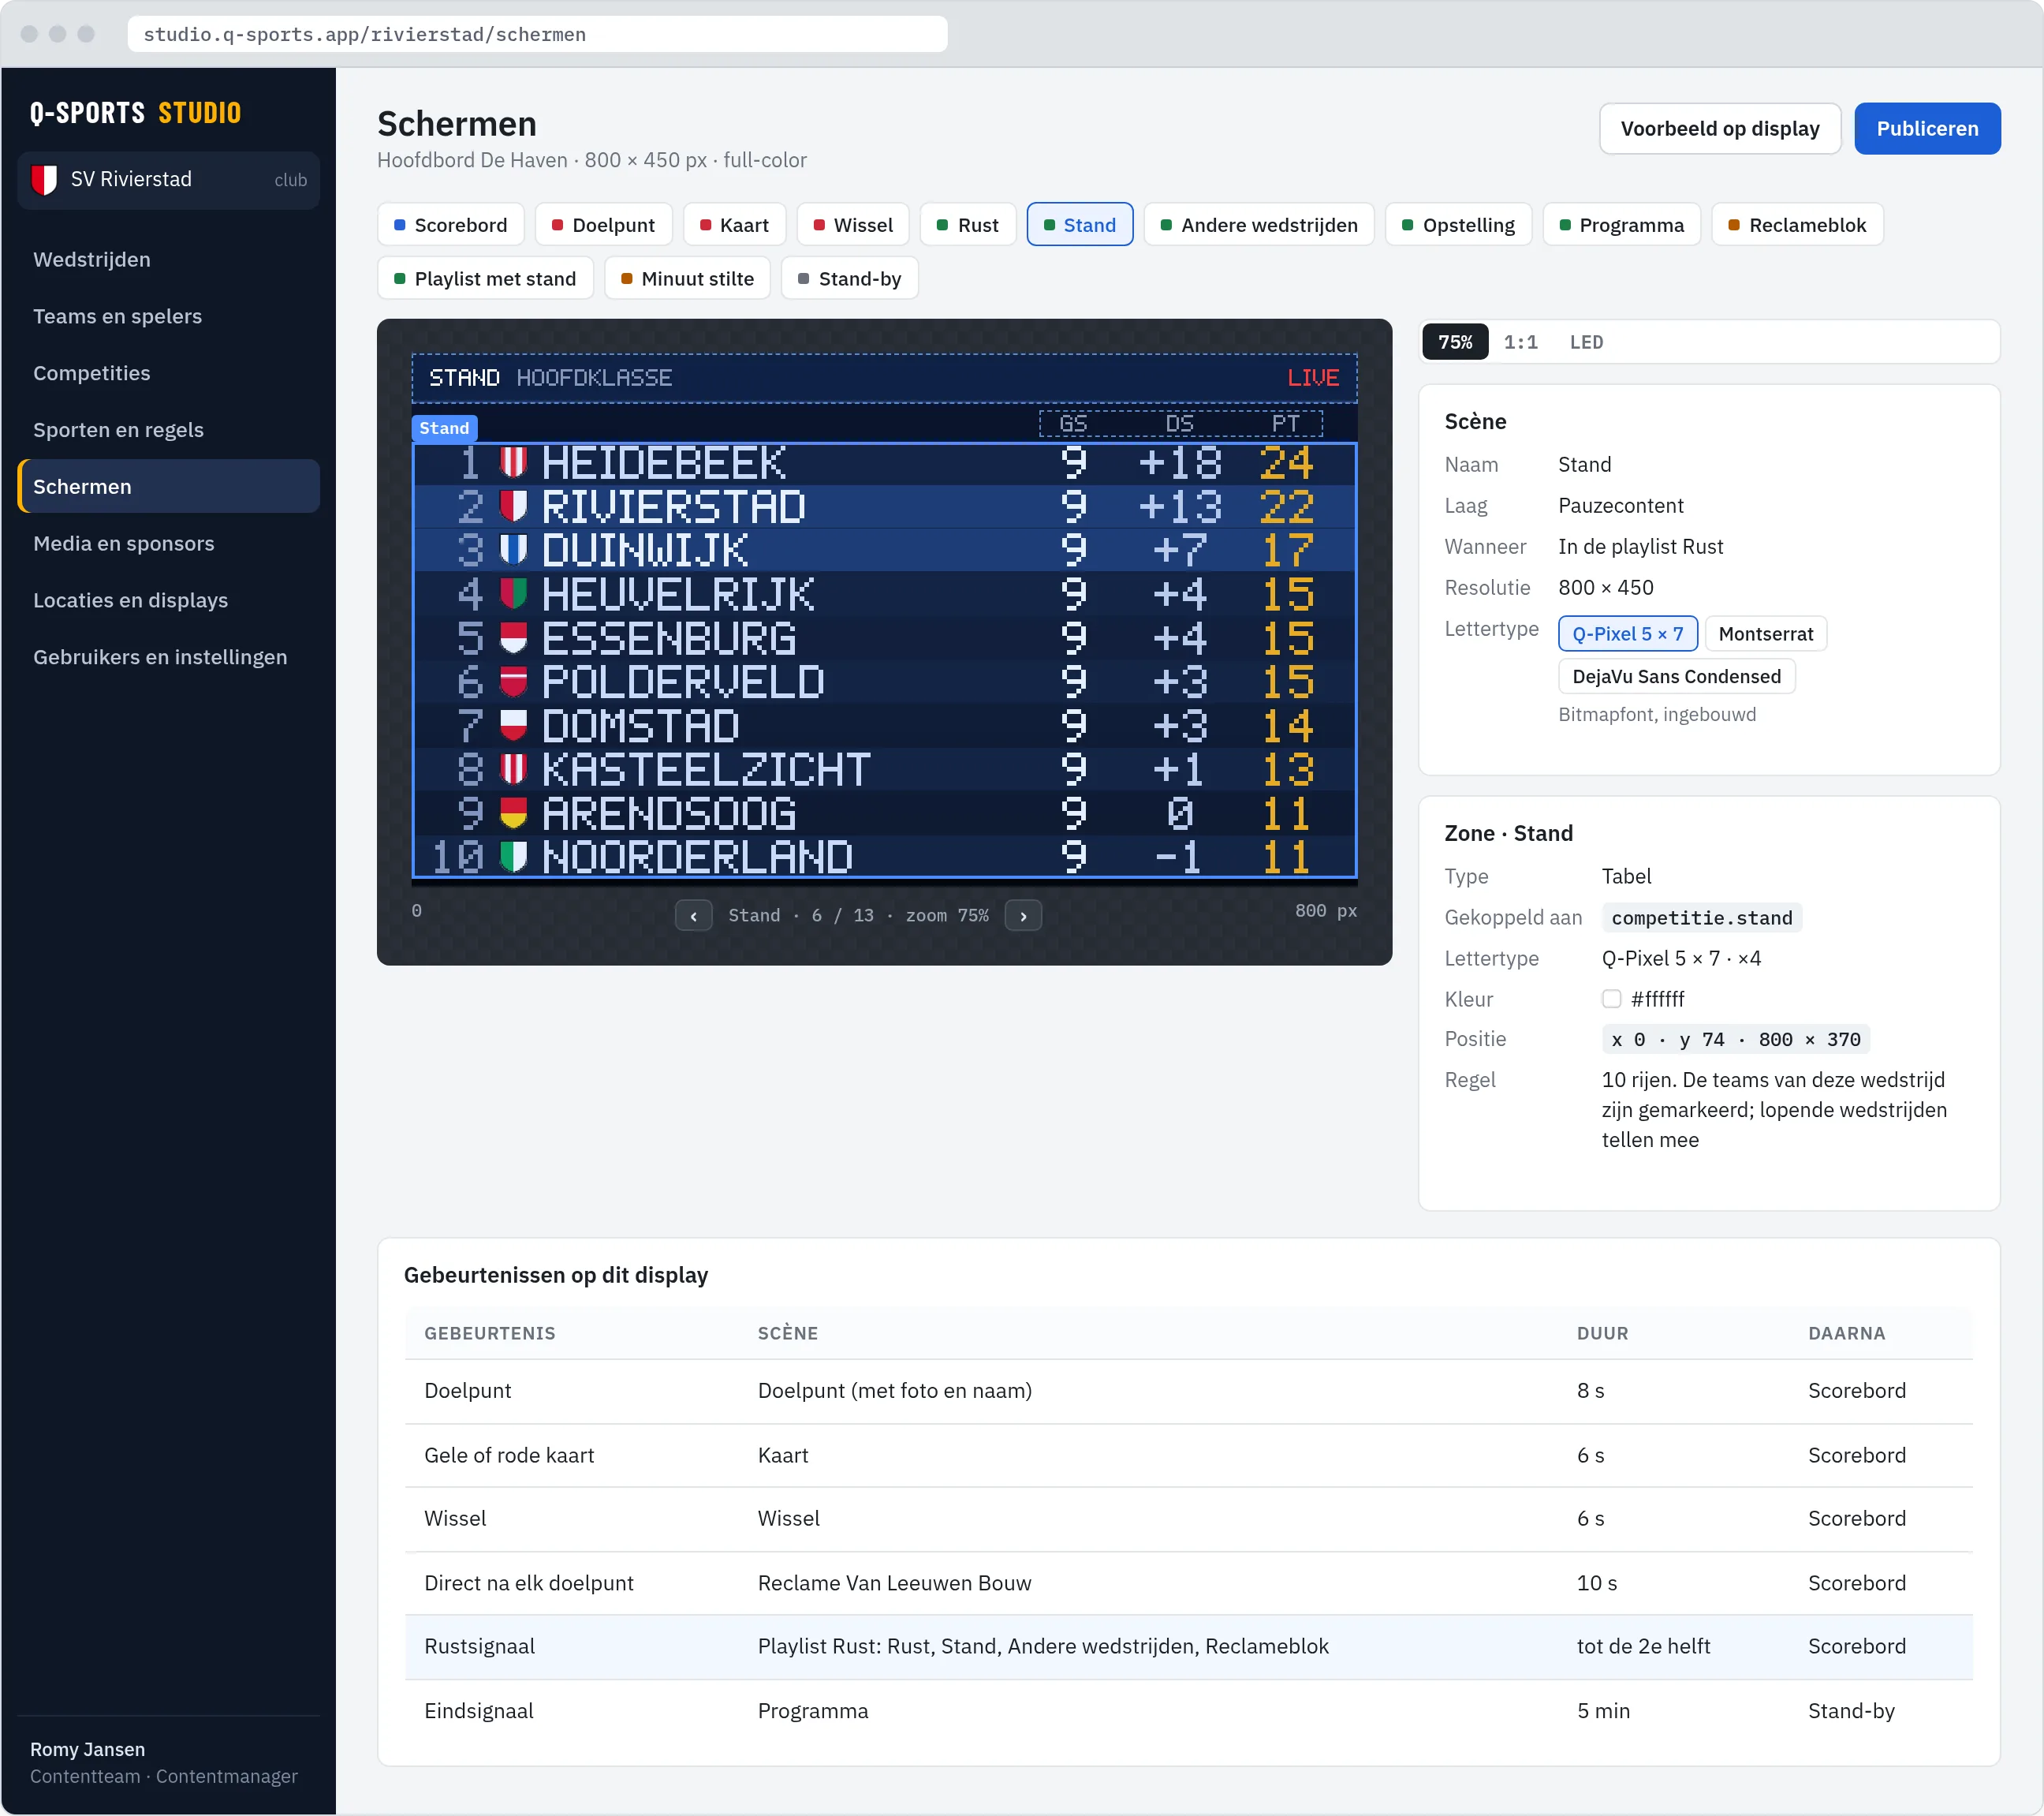Screen dimensions: 2044x1816
Task: Click the #ffffff color swatch
Action: click(x=1611, y=1000)
